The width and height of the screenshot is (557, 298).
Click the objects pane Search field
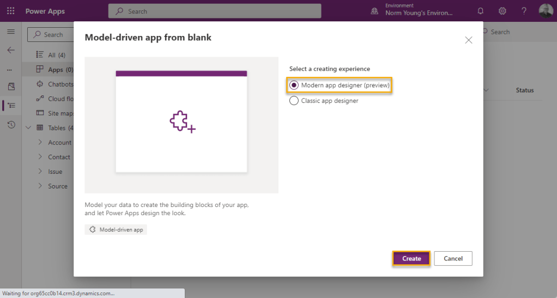click(x=51, y=34)
